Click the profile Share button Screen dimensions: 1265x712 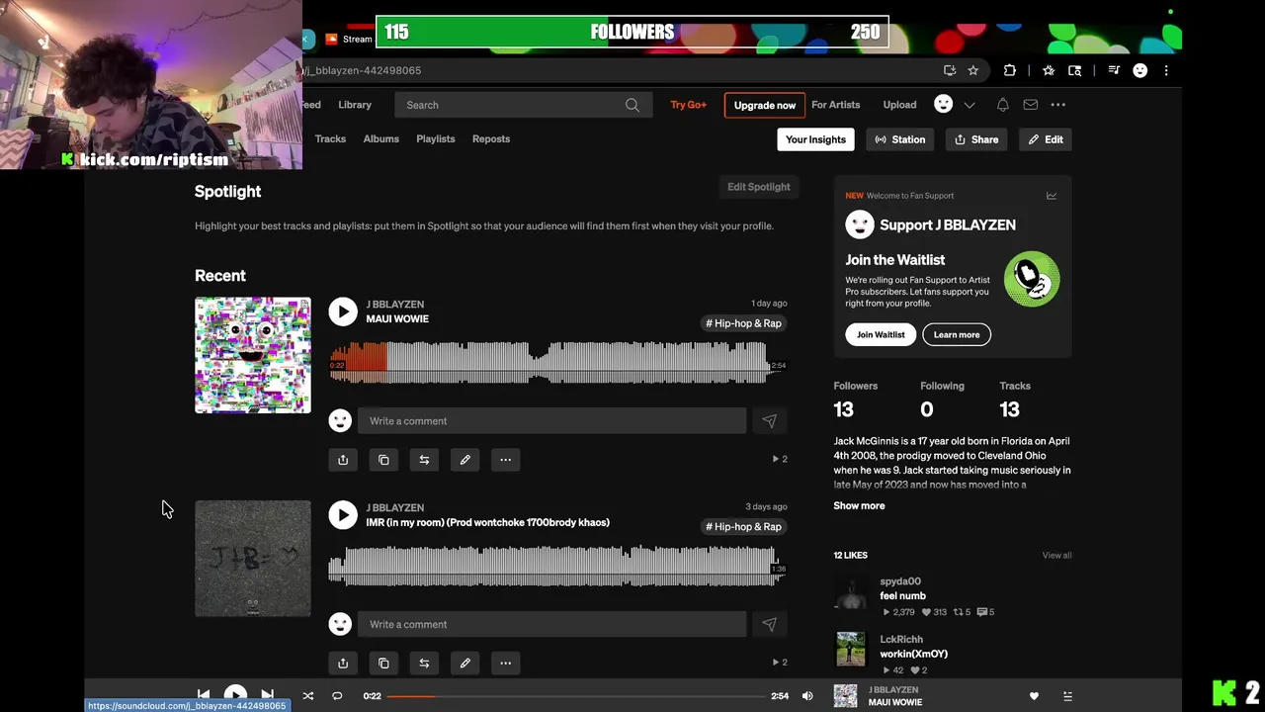tap(976, 139)
